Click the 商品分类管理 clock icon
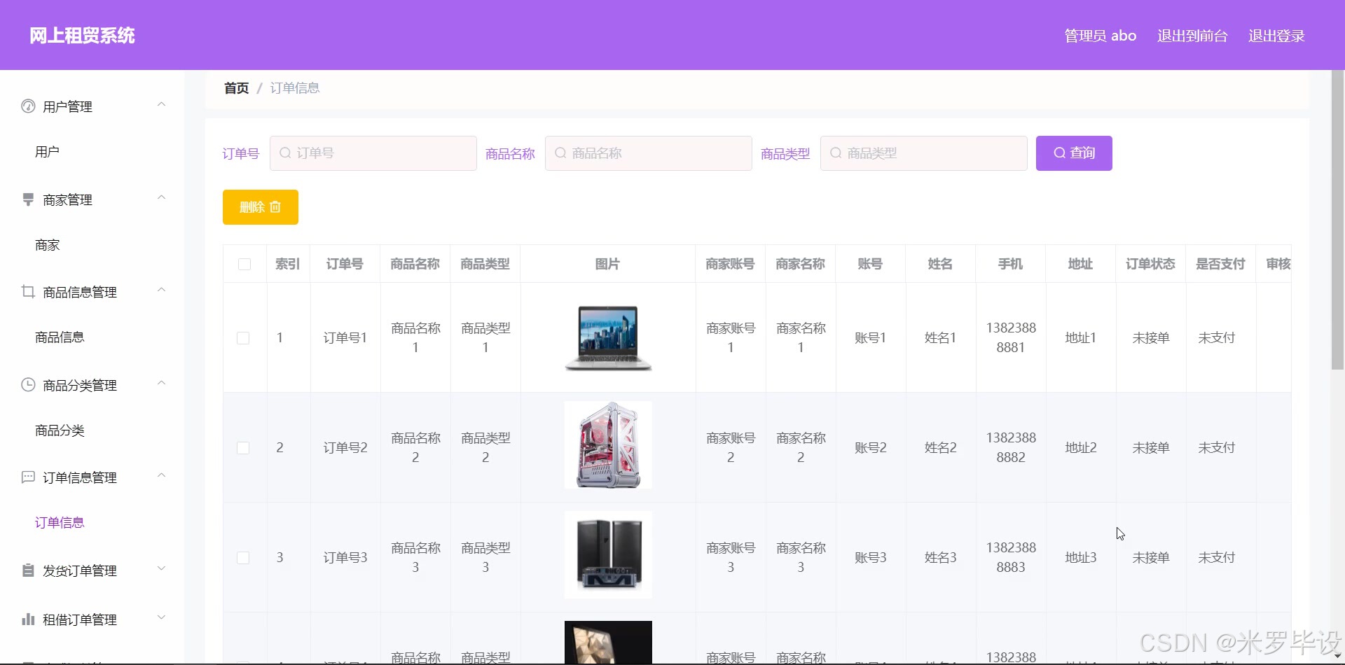 coord(28,385)
